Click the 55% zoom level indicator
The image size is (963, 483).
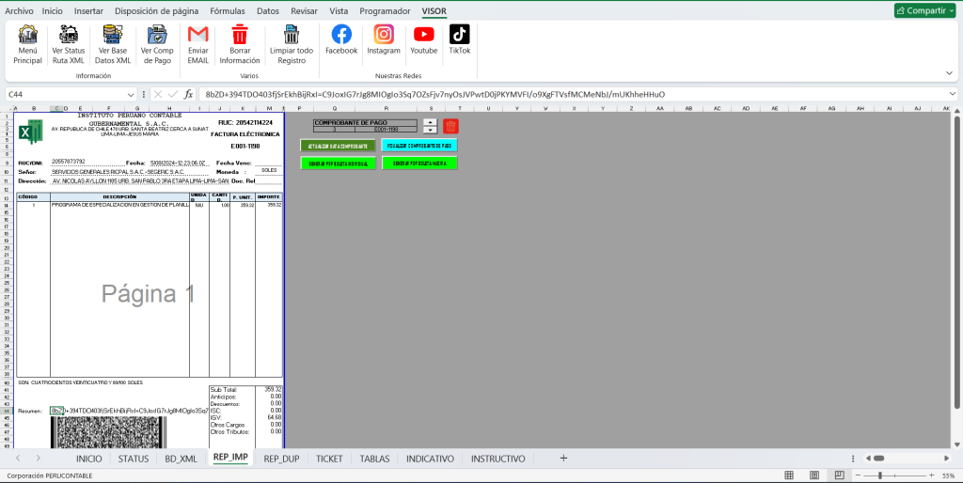(949, 475)
